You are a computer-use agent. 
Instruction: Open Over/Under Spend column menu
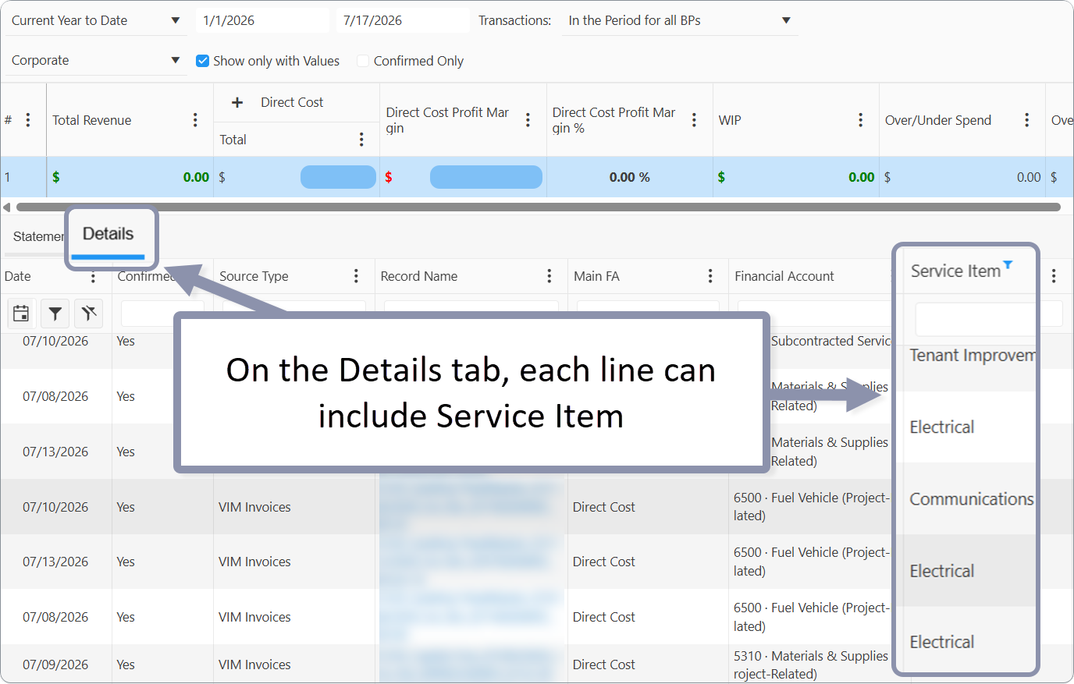click(1026, 119)
